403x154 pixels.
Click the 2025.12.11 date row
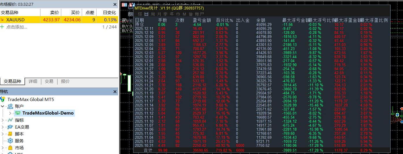[x=144, y=28]
